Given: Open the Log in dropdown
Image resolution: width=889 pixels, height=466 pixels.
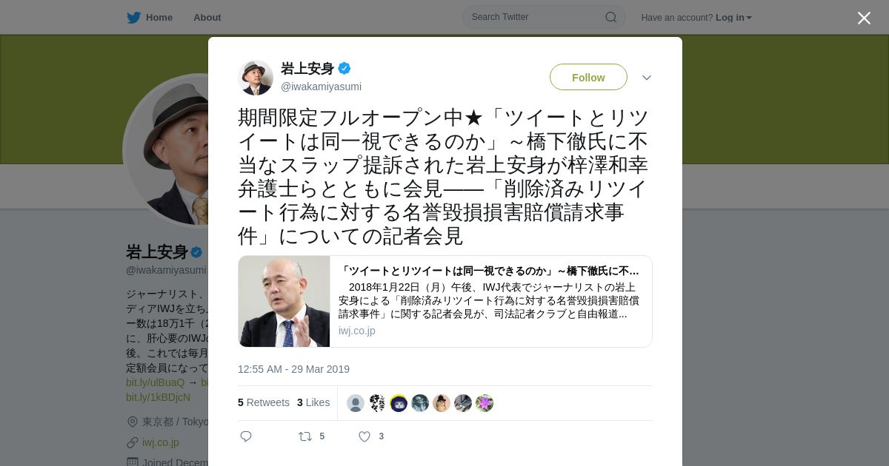Looking at the screenshot, I should 733,17.
